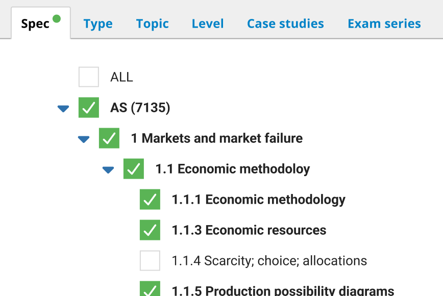The width and height of the screenshot is (443, 296).
Task: Check 1.1.4 Scarcity; choice; allocations box
Action: (150, 261)
